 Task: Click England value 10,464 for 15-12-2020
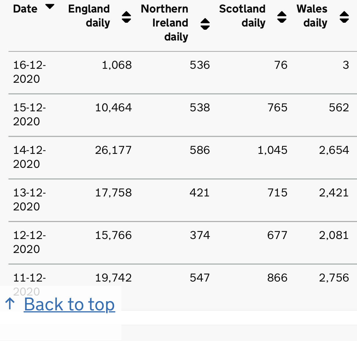coord(113,108)
